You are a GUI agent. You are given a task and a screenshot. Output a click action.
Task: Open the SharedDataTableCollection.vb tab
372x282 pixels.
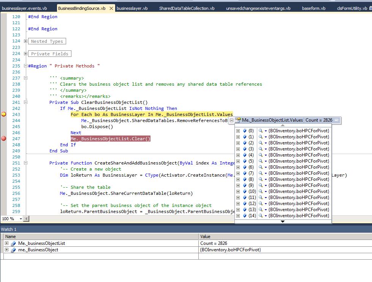(x=187, y=8)
